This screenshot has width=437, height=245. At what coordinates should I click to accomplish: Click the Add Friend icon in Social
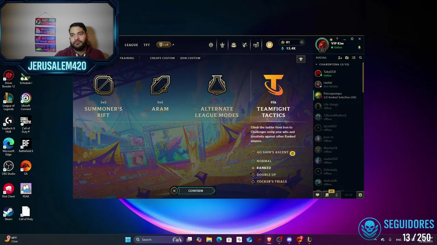(340, 58)
